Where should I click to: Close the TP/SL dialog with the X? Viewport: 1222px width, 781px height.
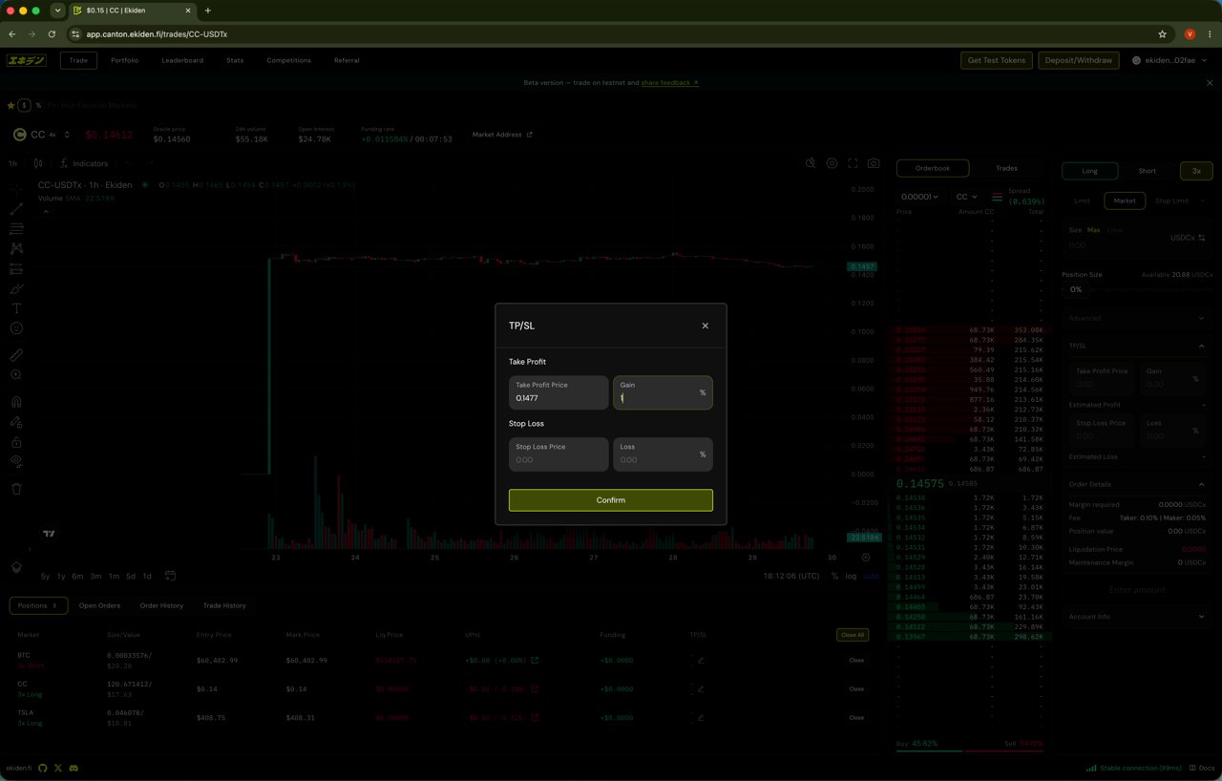coord(706,326)
